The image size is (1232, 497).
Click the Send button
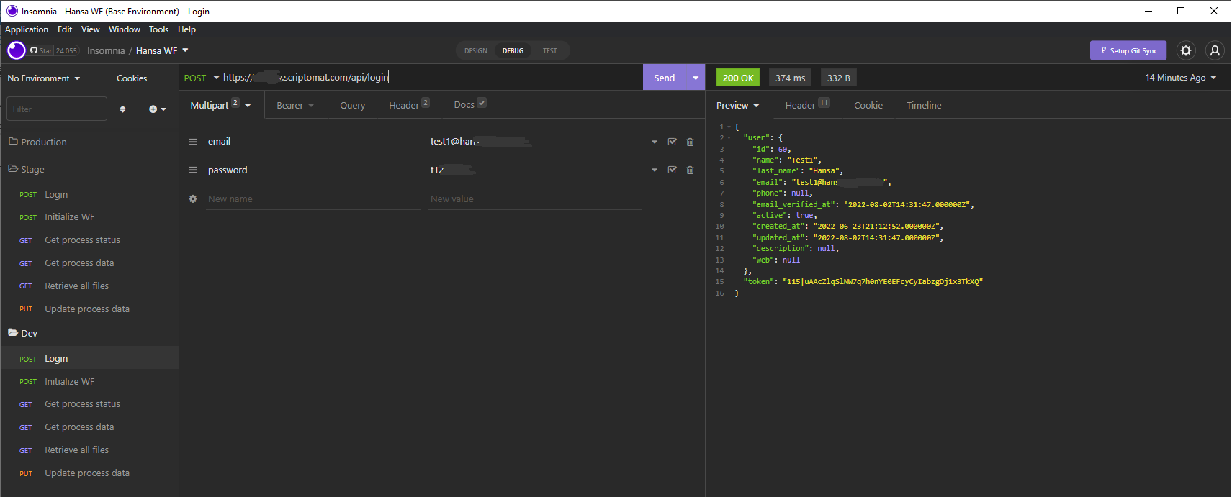click(665, 78)
